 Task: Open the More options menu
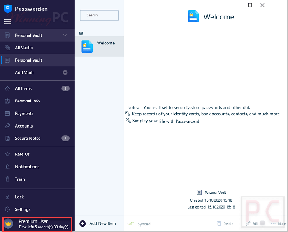click(278, 224)
